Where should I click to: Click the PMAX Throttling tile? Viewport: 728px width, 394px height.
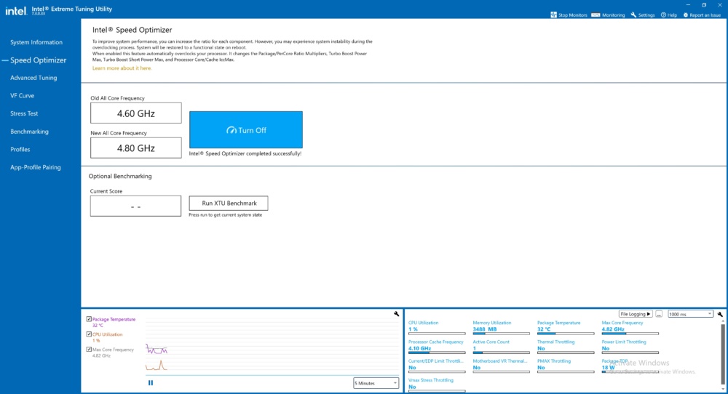pyautogui.click(x=566, y=366)
